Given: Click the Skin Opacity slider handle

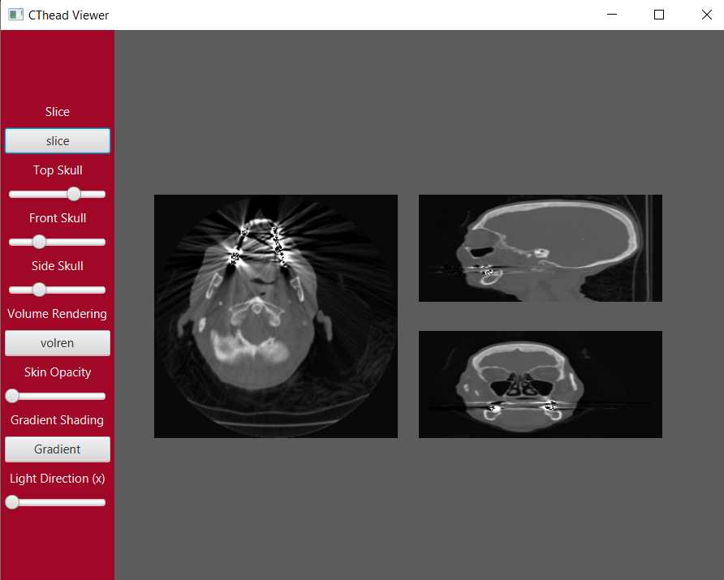Looking at the screenshot, I should pyautogui.click(x=12, y=395).
